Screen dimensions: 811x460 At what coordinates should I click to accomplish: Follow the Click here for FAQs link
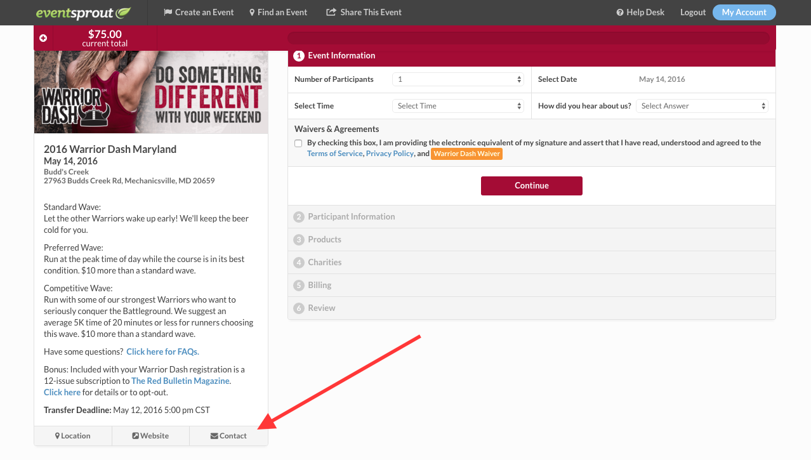tap(163, 352)
